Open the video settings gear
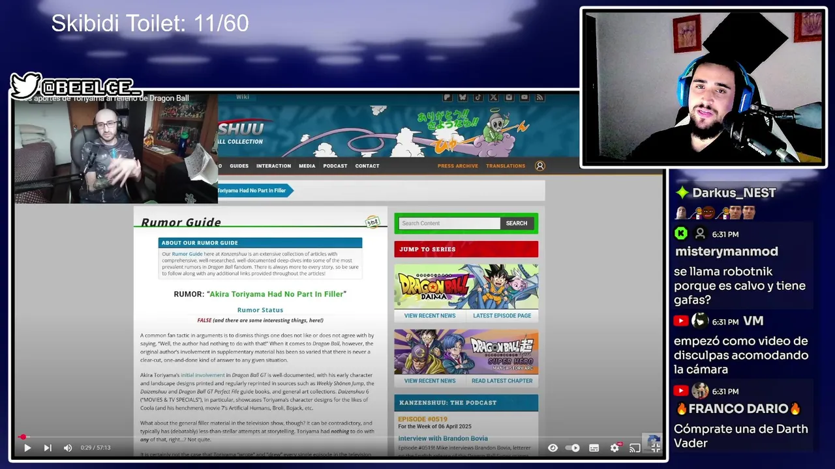This screenshot has width=835, height=469. 615,448
